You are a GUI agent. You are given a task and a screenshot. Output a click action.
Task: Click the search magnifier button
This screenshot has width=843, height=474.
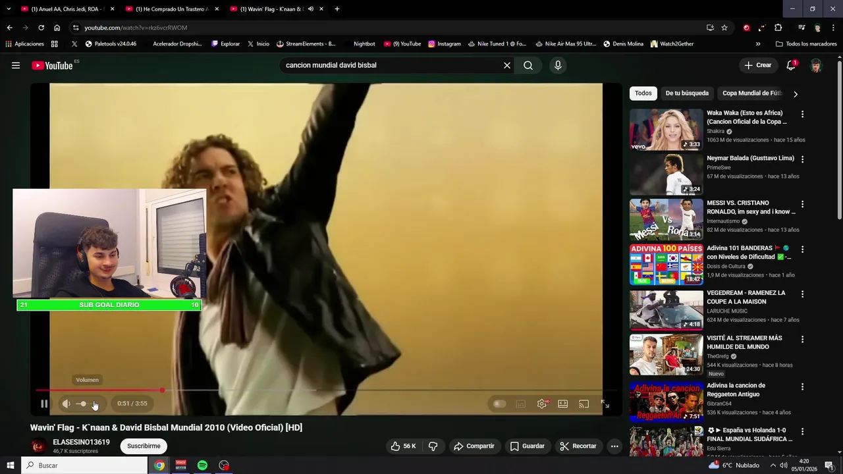pos(528,65)
